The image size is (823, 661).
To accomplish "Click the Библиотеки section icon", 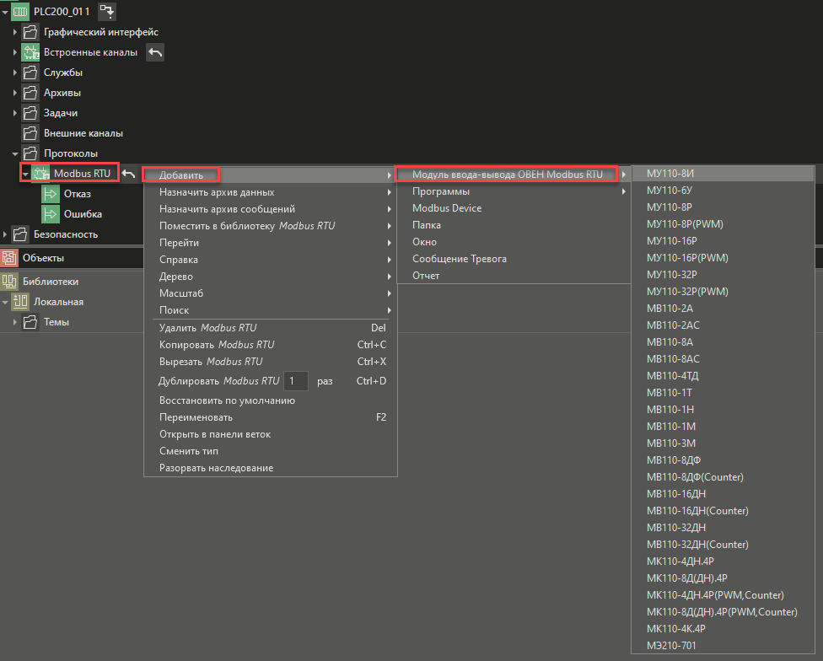I will [x=9, y=282].
